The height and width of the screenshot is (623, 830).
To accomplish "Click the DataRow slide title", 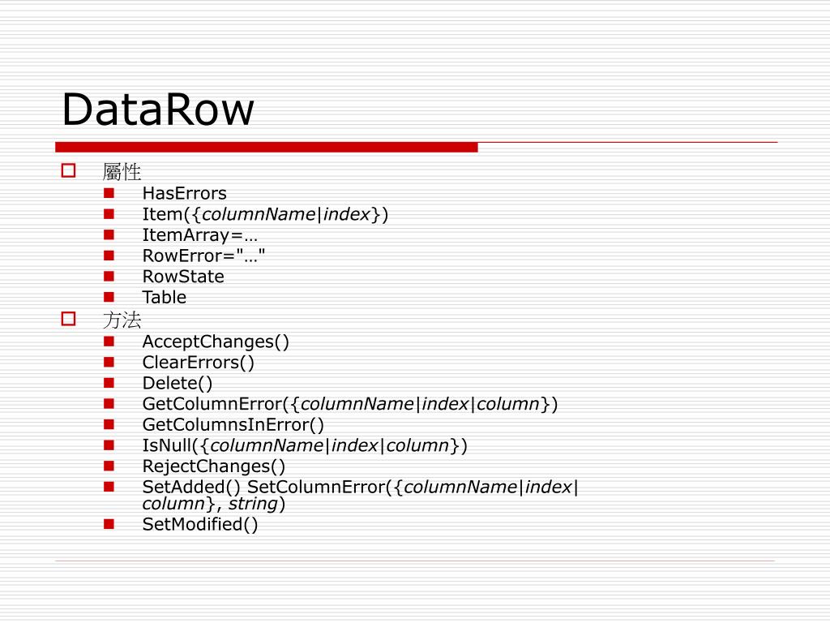I will [158, 110].
